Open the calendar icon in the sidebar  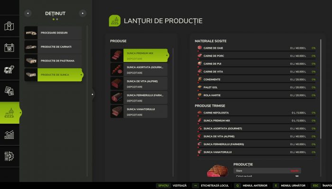coord(9,48)
